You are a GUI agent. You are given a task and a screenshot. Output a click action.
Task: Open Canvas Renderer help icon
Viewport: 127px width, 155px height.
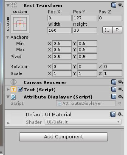coord(114,82)
